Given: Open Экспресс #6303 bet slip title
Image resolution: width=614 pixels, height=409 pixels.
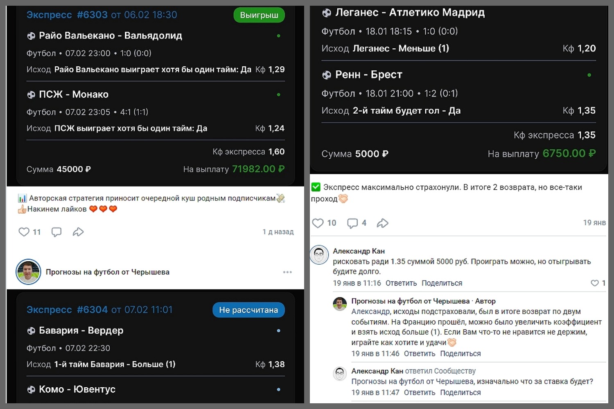Looking at the screenshot, I should 67,15.
